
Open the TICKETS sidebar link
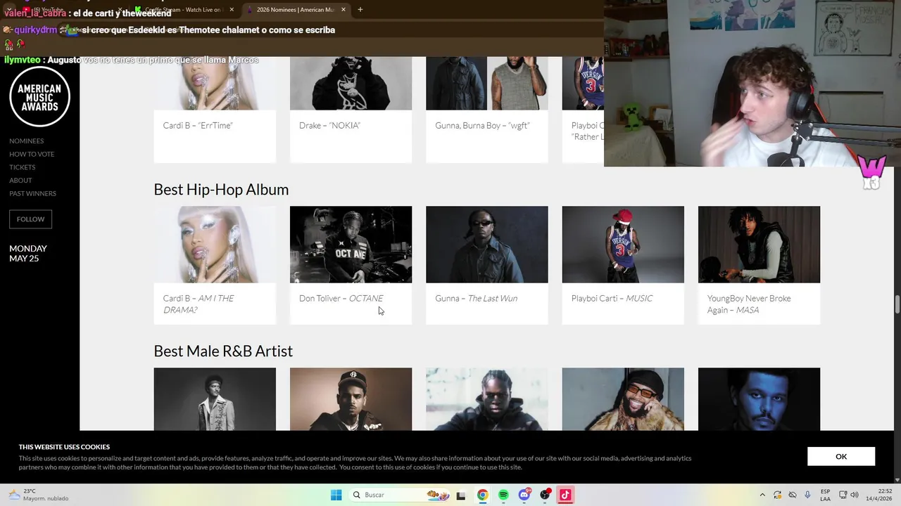tap(22, 167)
